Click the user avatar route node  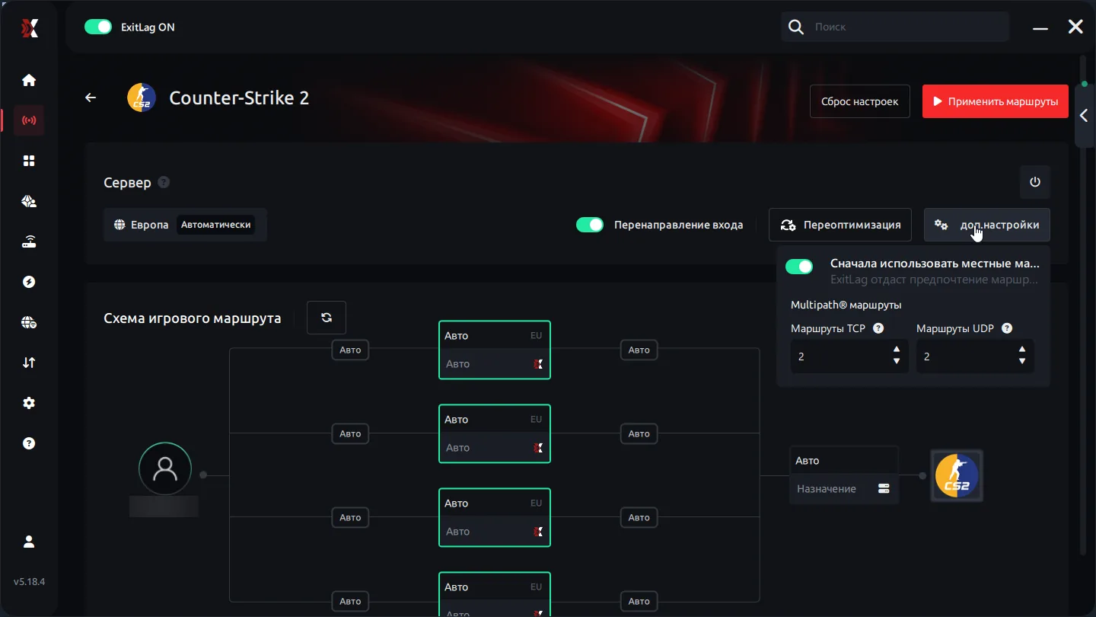tap(165, 468)
